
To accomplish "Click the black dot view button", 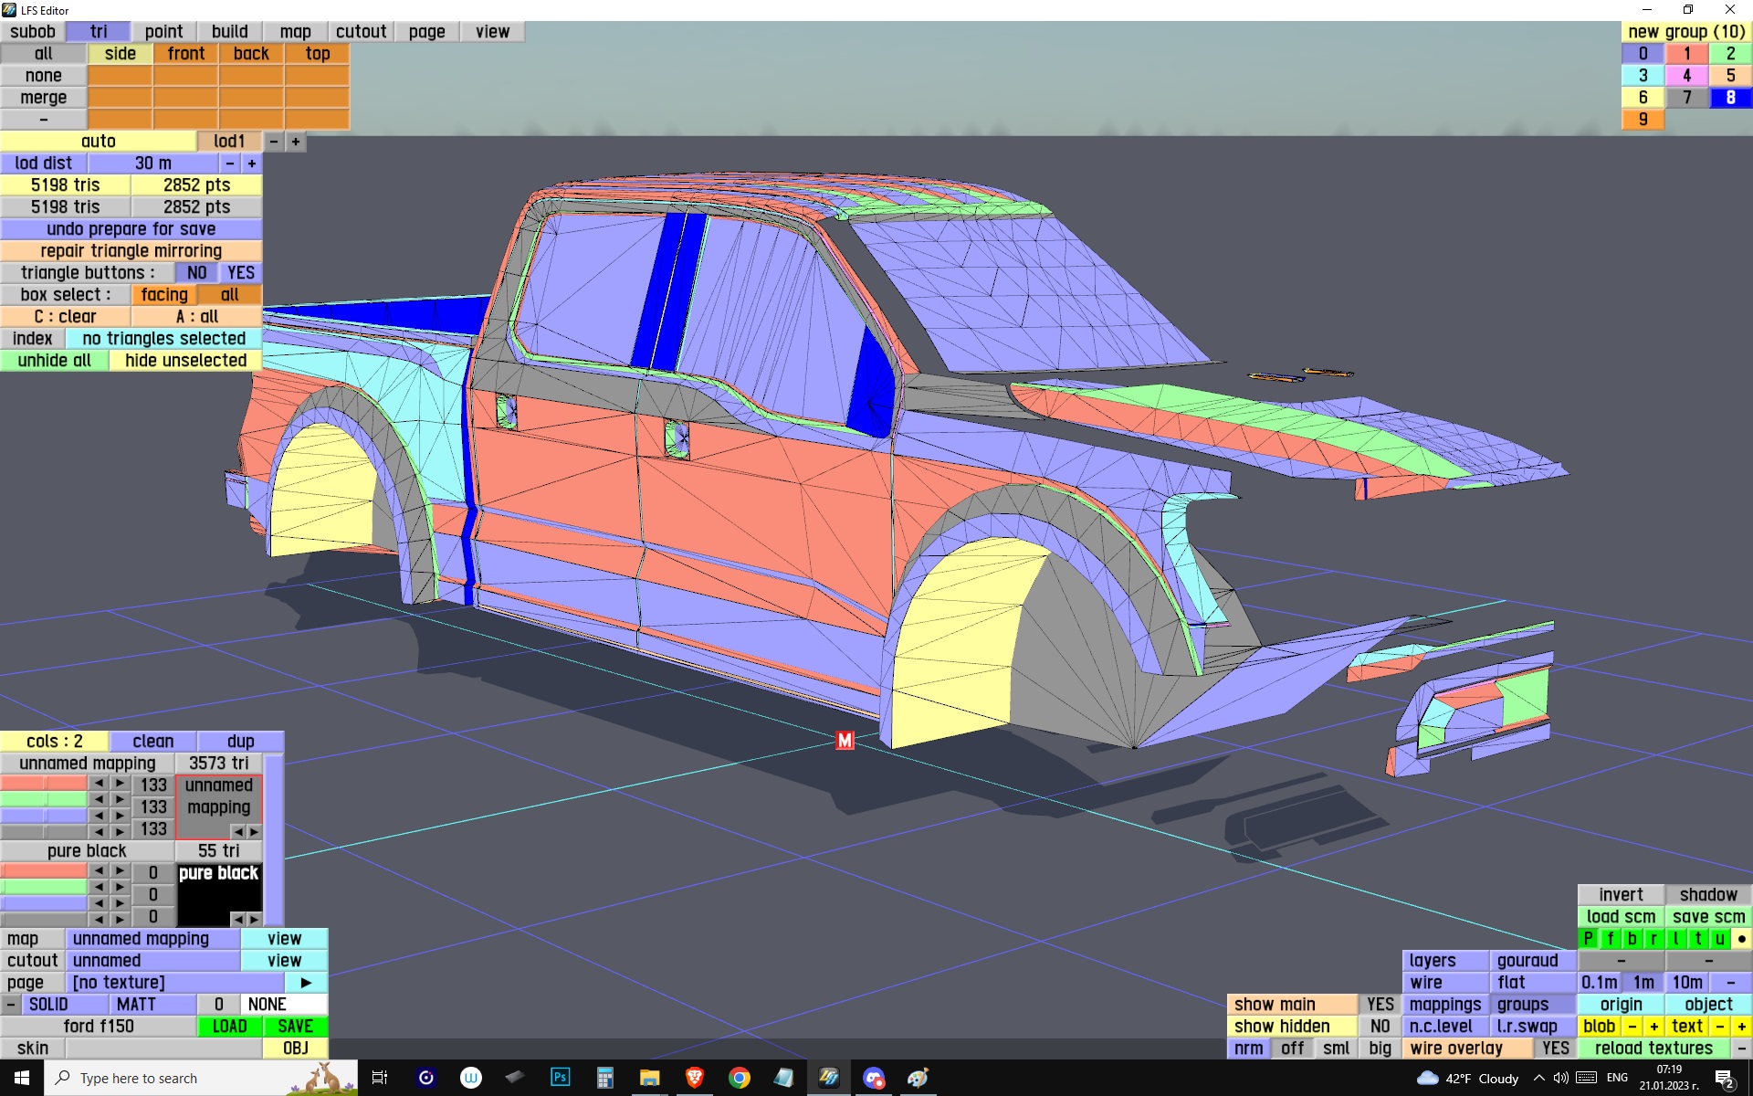I will tap(1742, 938).
